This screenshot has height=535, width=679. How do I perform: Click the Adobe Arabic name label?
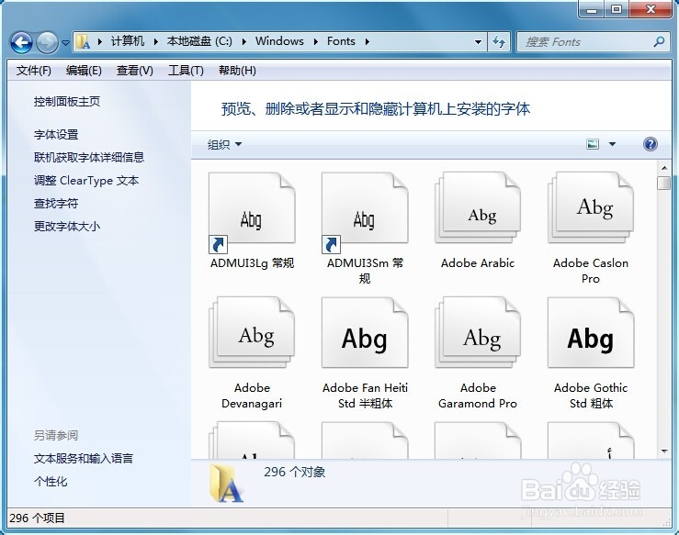478,263
